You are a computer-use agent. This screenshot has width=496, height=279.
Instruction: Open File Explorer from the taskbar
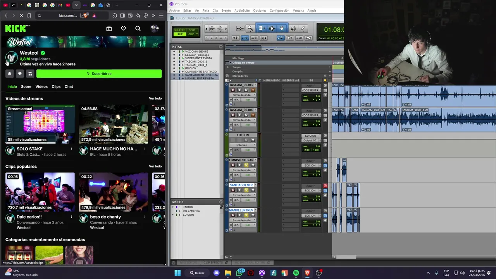pos(228,273)
